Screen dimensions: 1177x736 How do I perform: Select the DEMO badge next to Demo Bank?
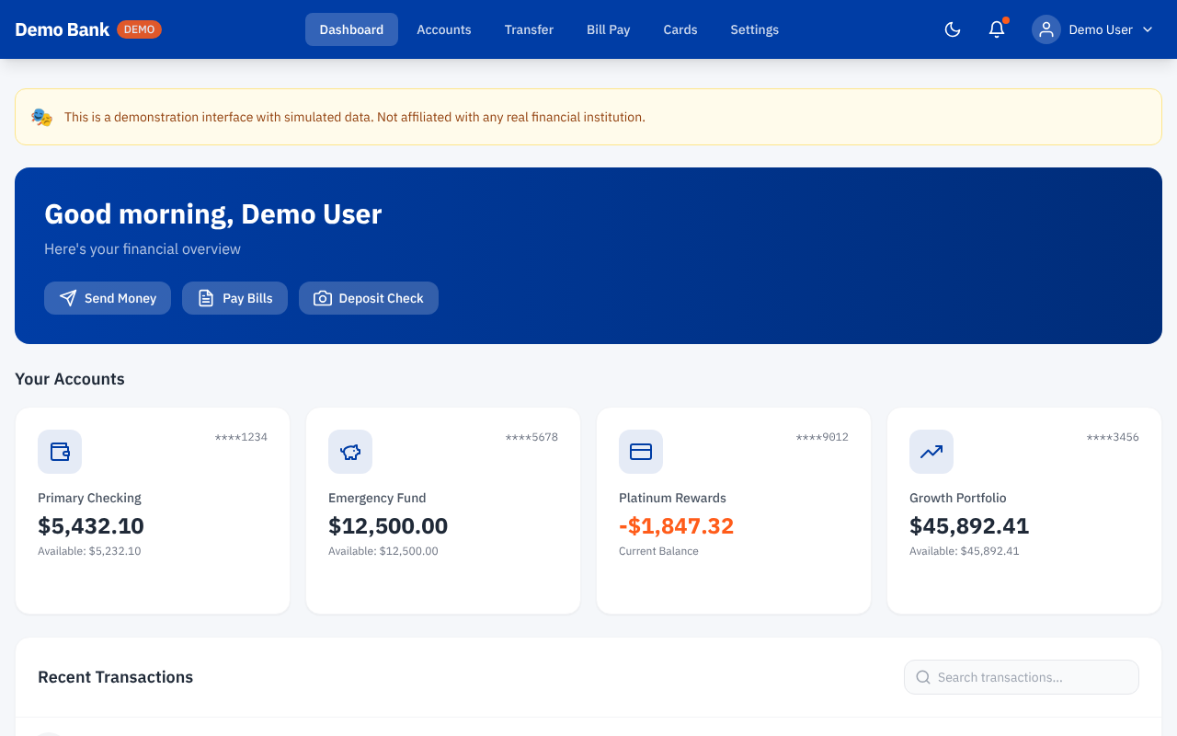pyautogui.click(x=140, y=29)
